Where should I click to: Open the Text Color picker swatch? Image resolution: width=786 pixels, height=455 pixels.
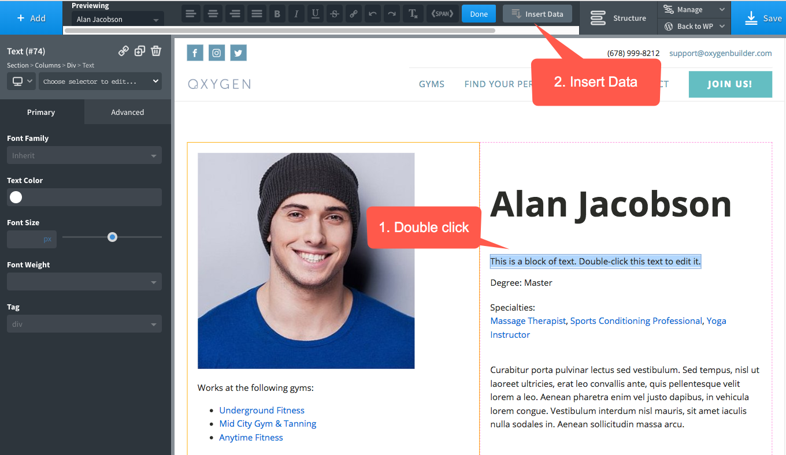click(x=16, y=197)
